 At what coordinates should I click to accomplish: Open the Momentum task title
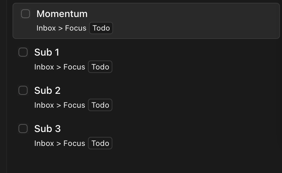[62, 14]
